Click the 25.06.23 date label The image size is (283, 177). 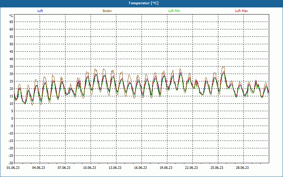[x=217, y=168]
